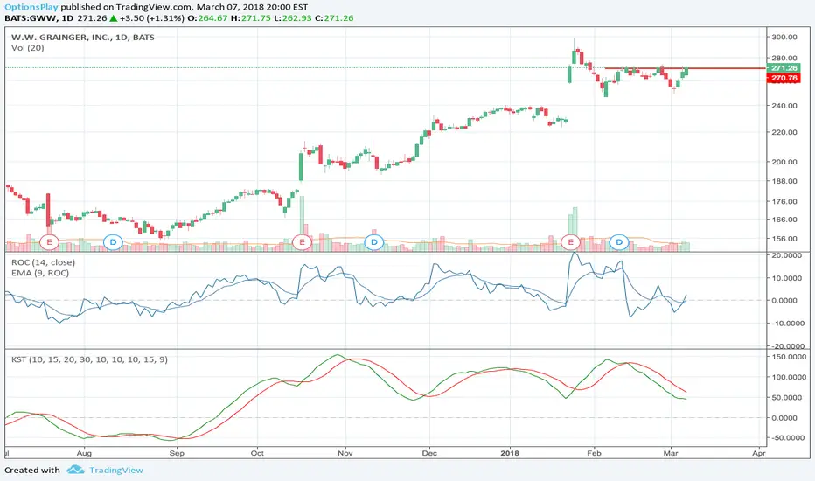815x481 pixels.
Task: Click the Oct time axis label
Action: (257, 453)
